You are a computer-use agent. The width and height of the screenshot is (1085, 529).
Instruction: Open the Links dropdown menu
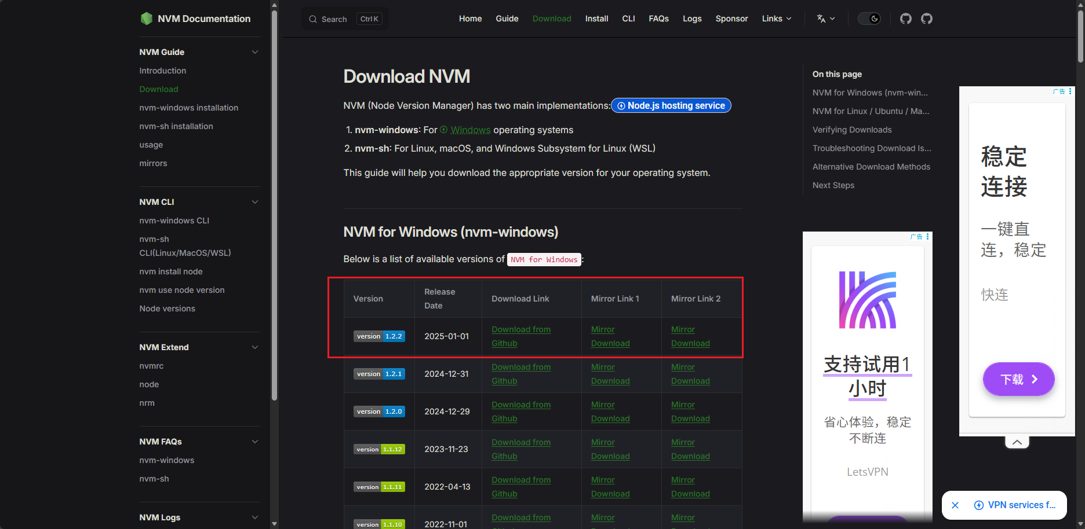tap(777, 19)
